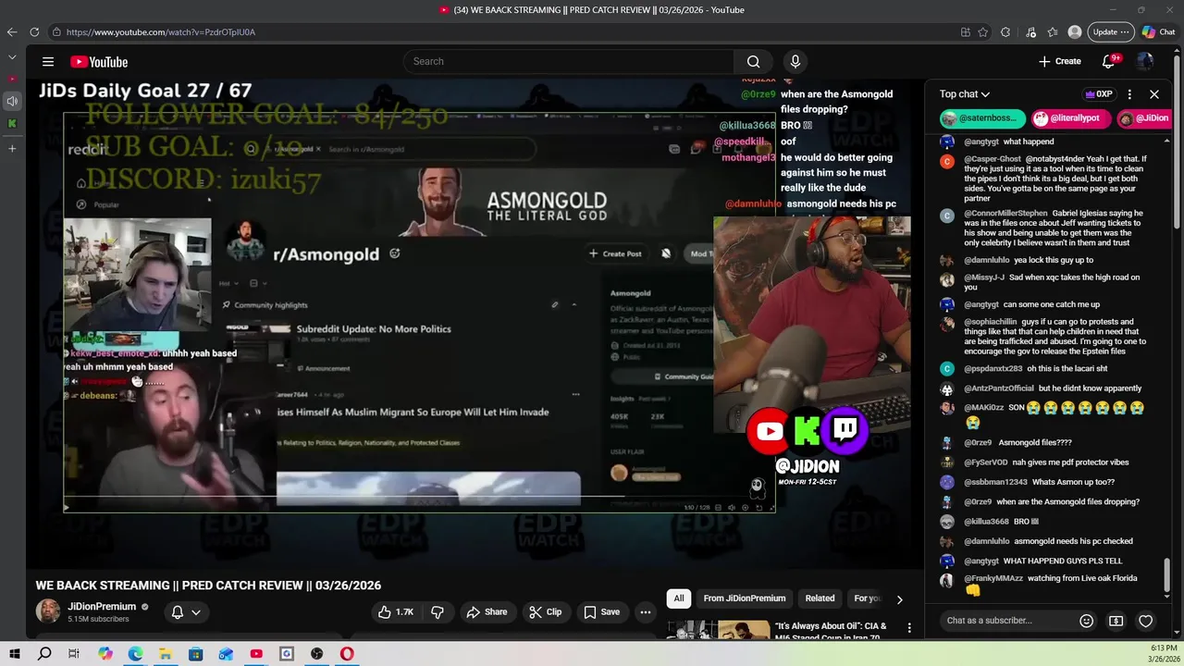Open Windows search in the taskbar

(x=44, y=654)
